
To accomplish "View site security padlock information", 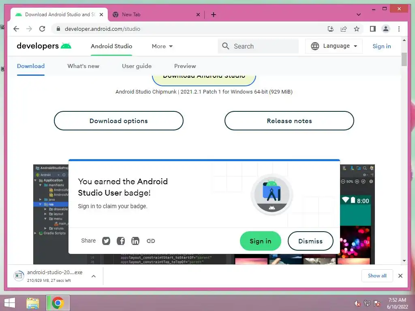I will (x=58, y=29).
